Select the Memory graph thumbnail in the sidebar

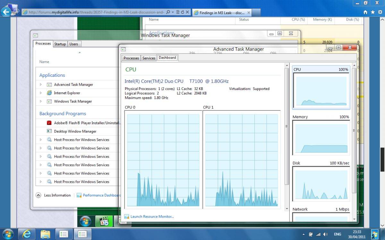(x=321, y=138)
